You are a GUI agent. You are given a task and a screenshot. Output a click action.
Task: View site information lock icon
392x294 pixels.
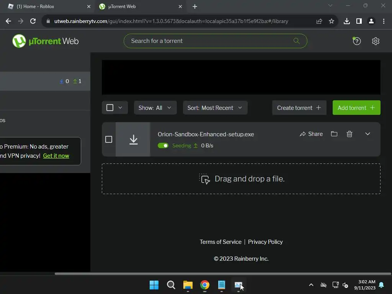click(x=48, y=21)
